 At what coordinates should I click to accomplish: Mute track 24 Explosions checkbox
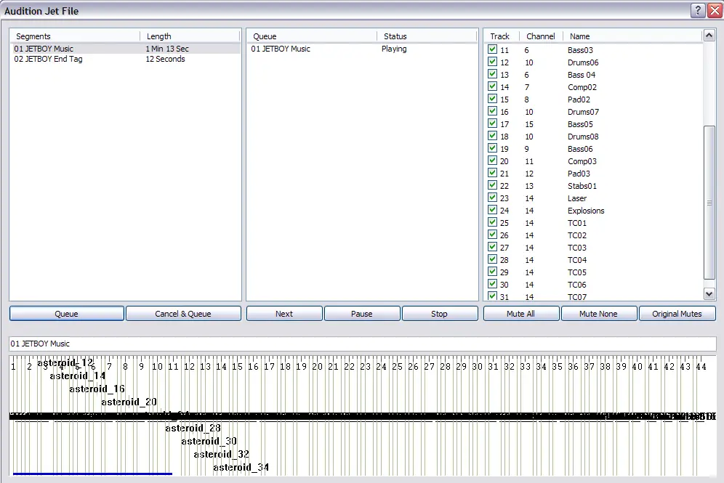point(493,211)
